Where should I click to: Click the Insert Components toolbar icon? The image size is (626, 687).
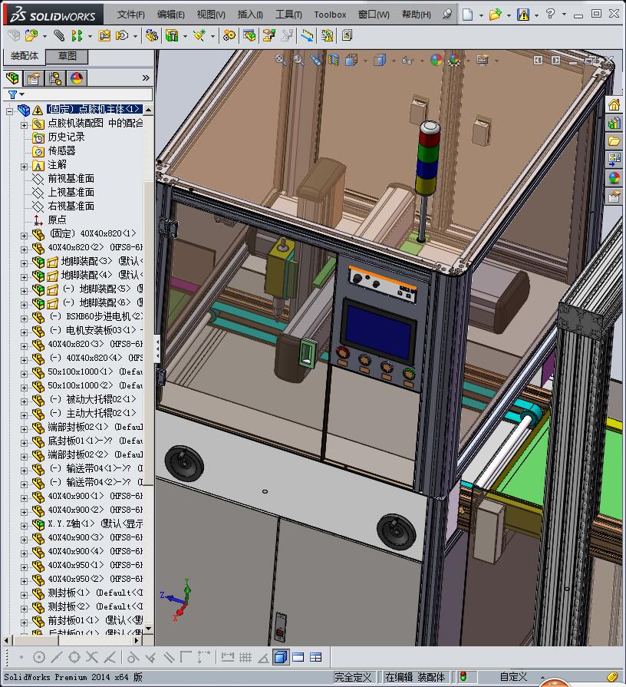click(x=31, y=35)
